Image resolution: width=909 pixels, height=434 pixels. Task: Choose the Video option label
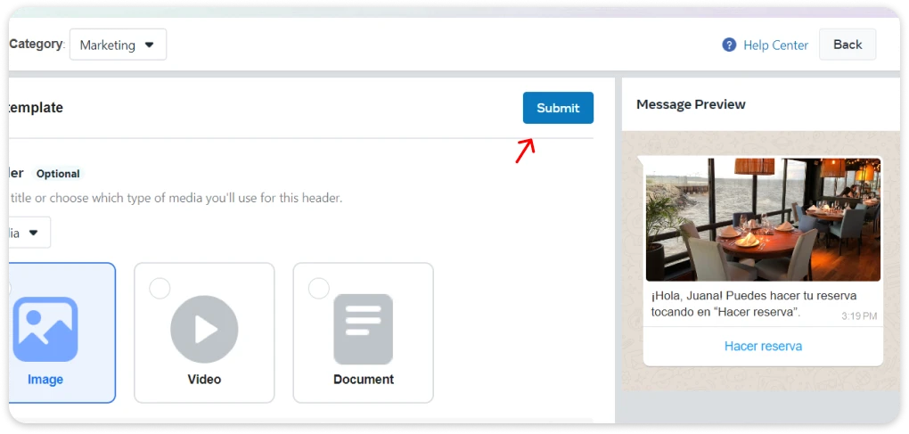204,380
